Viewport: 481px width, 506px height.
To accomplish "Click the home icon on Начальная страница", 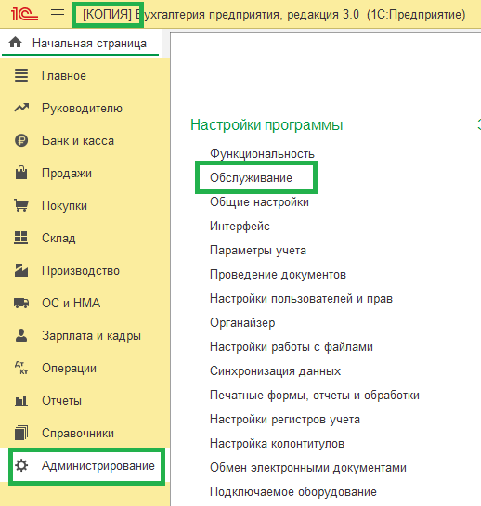I will click(x=16, y=43).
